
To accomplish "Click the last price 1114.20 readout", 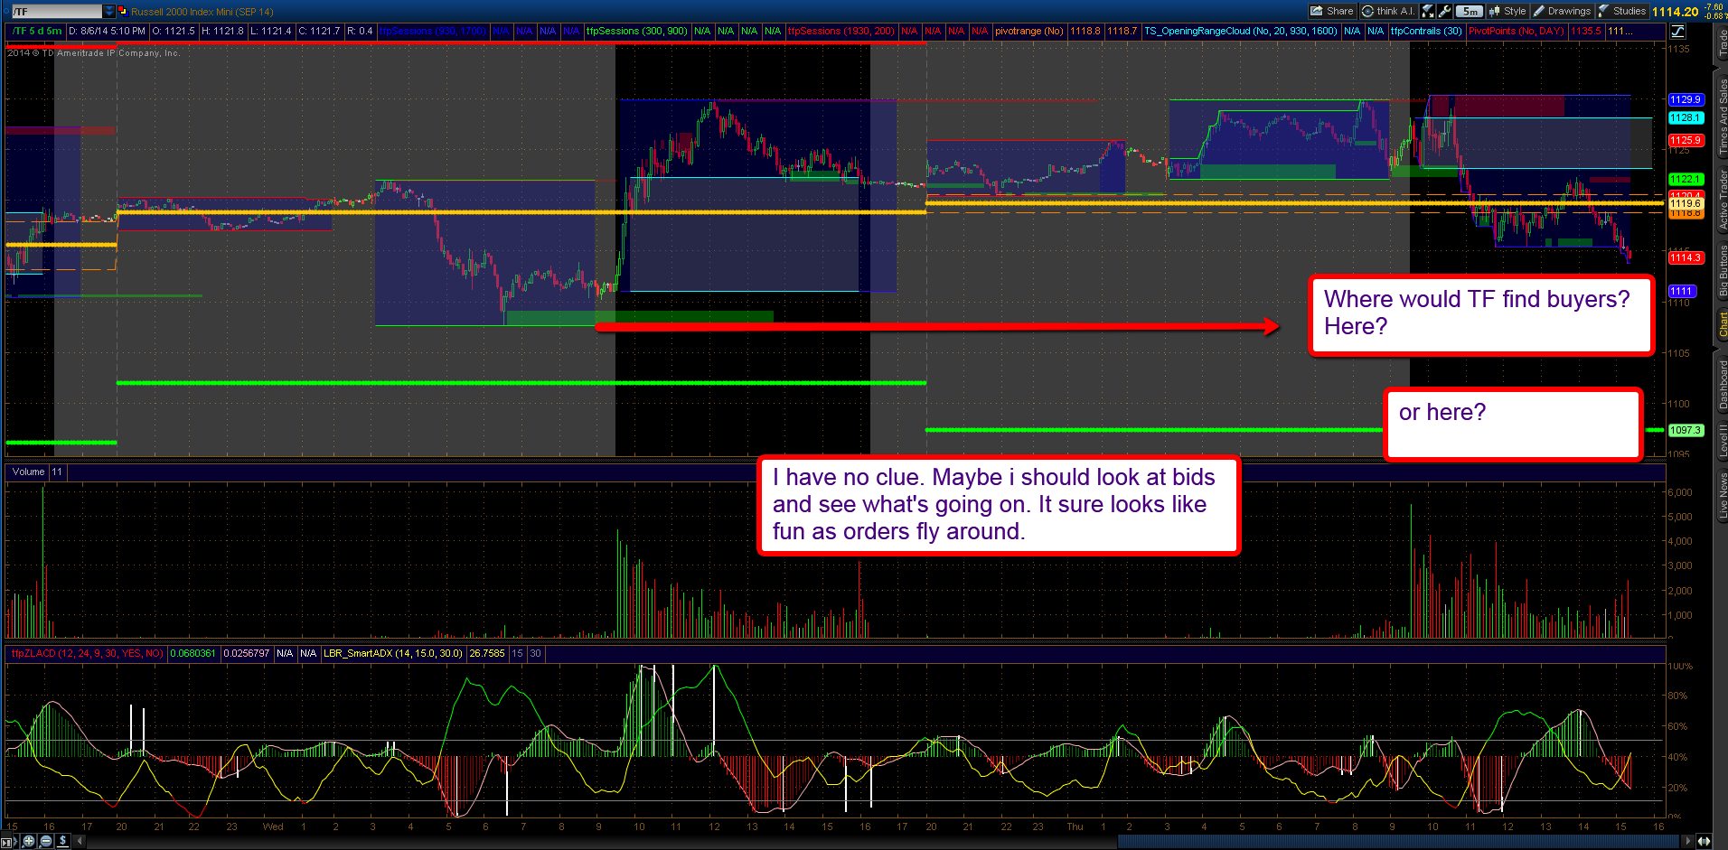I will 1676,11.
